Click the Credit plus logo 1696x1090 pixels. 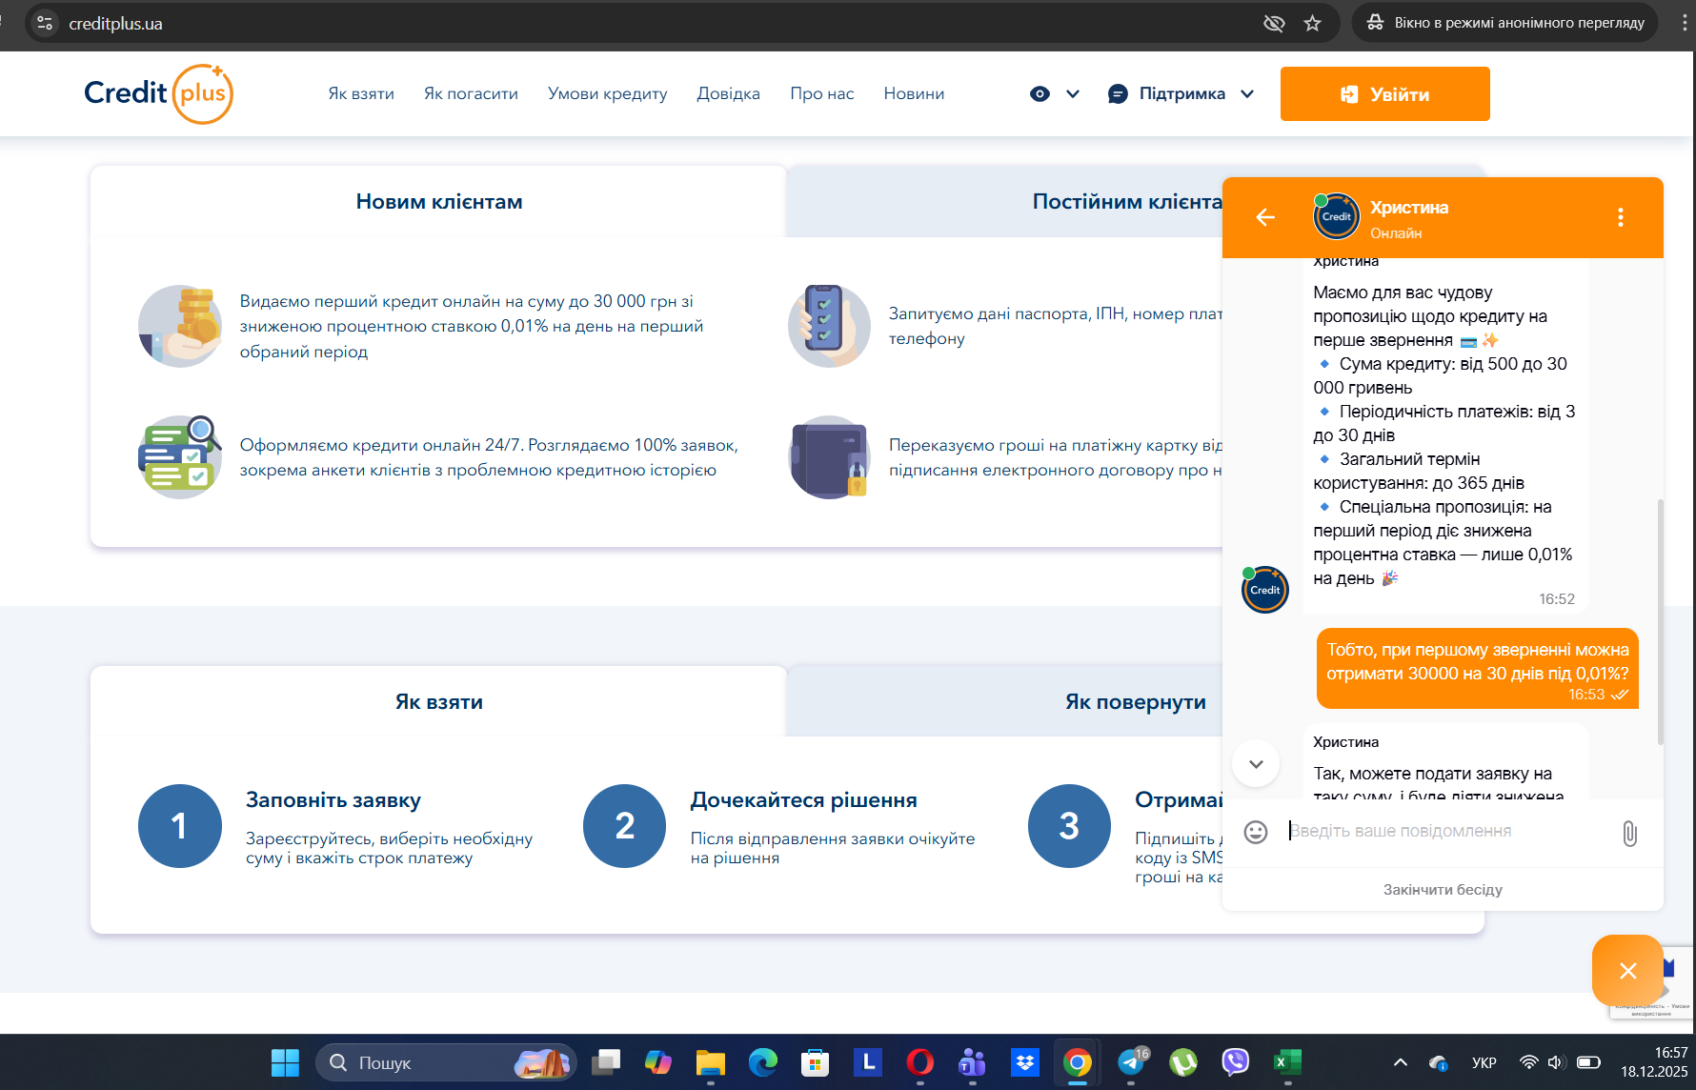(159, 93)
